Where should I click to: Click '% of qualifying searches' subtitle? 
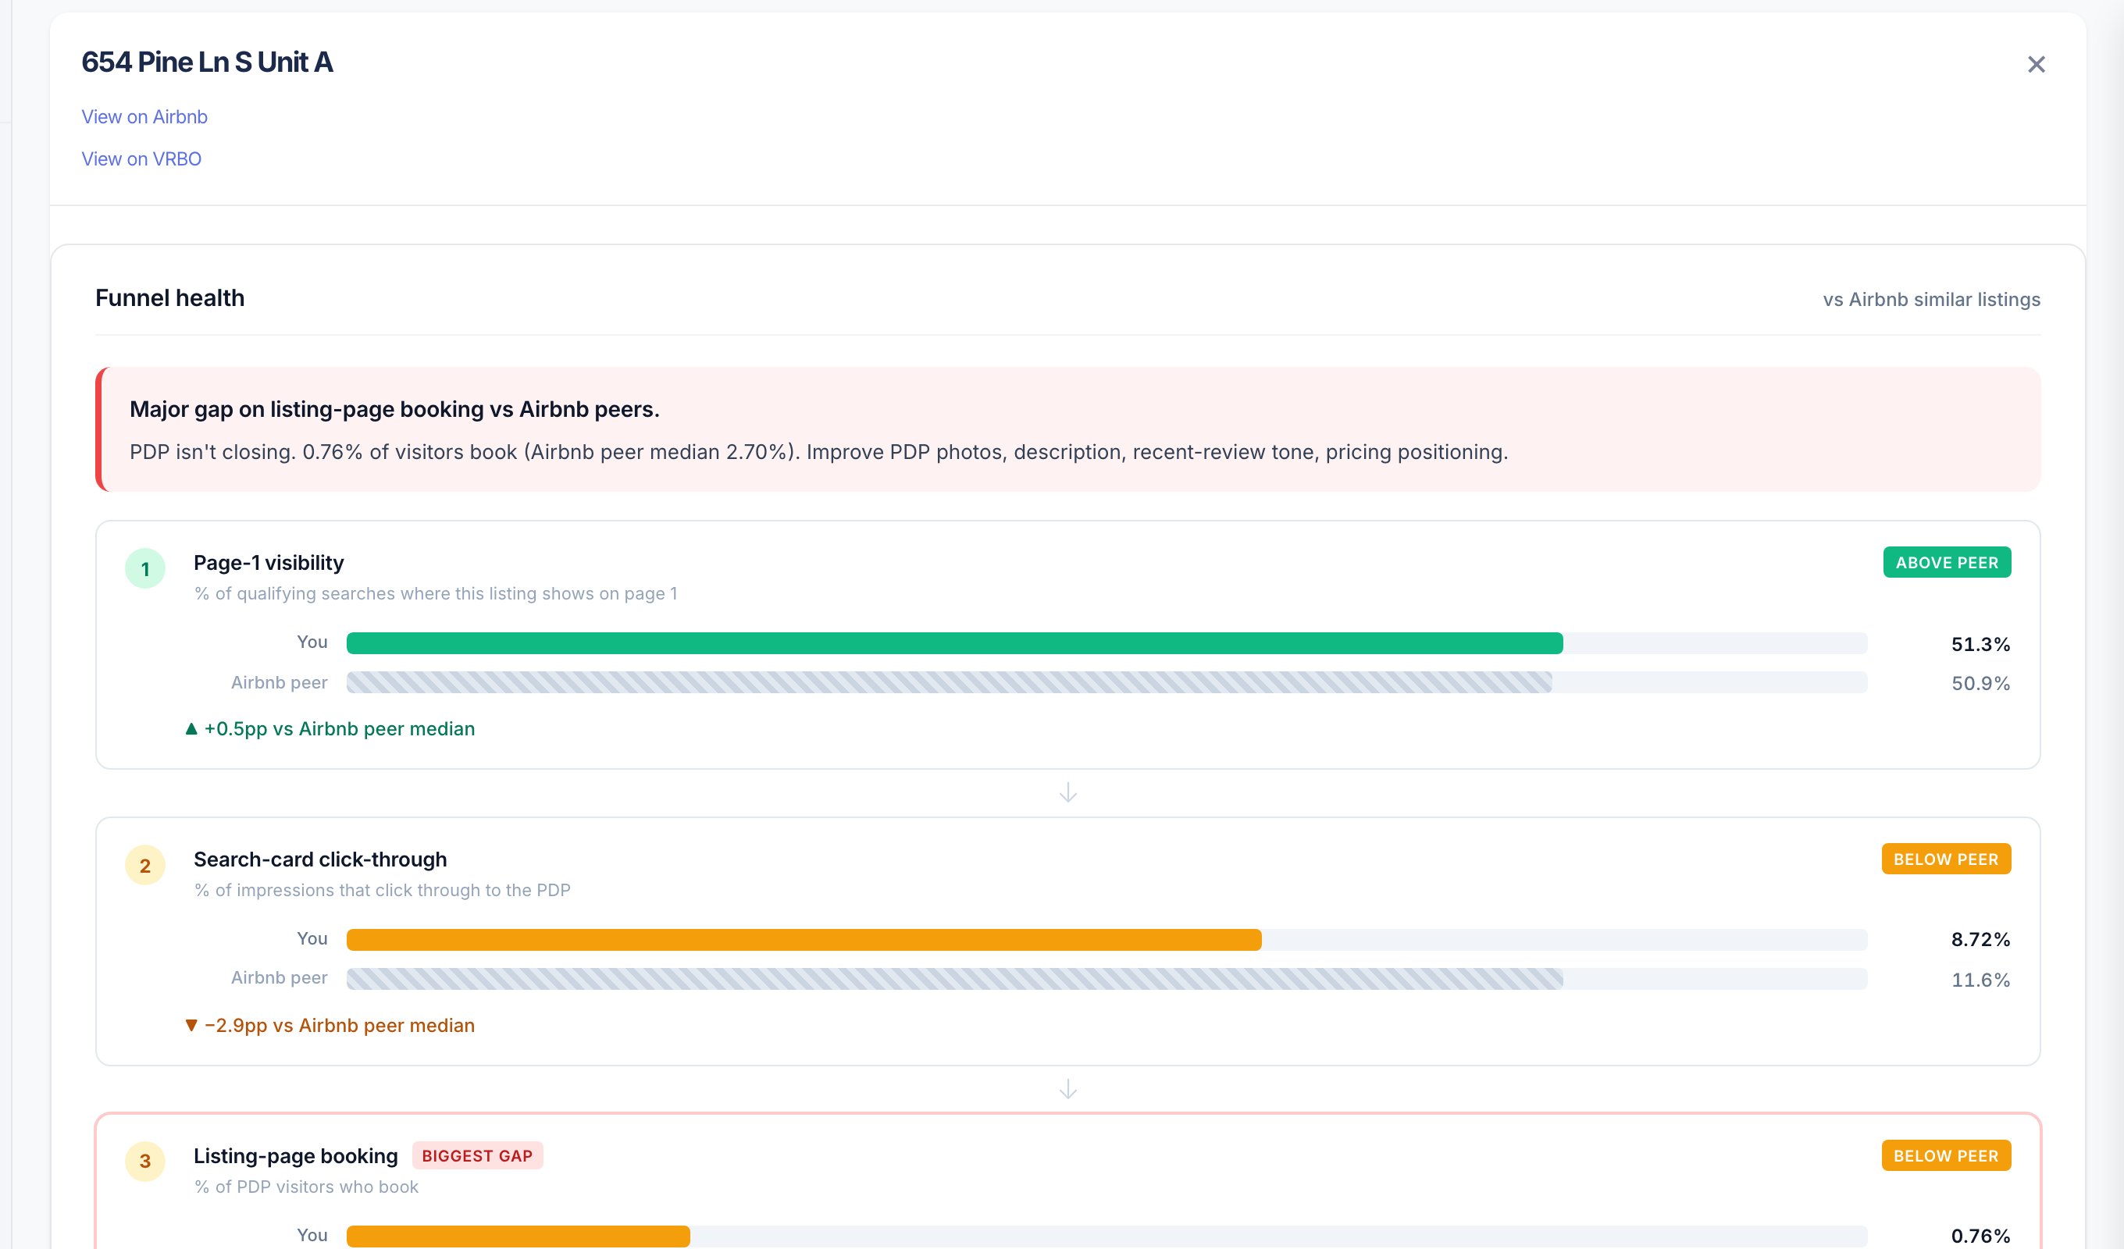436,594
